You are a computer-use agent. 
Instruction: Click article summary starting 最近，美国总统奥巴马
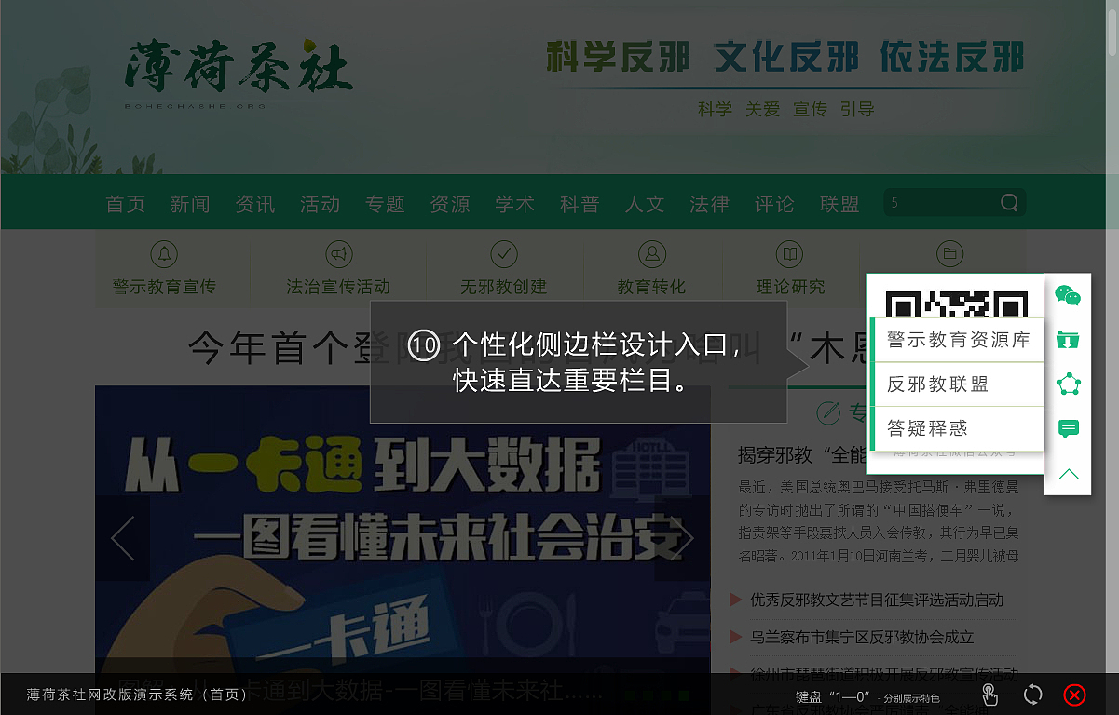tap(878, 521)
